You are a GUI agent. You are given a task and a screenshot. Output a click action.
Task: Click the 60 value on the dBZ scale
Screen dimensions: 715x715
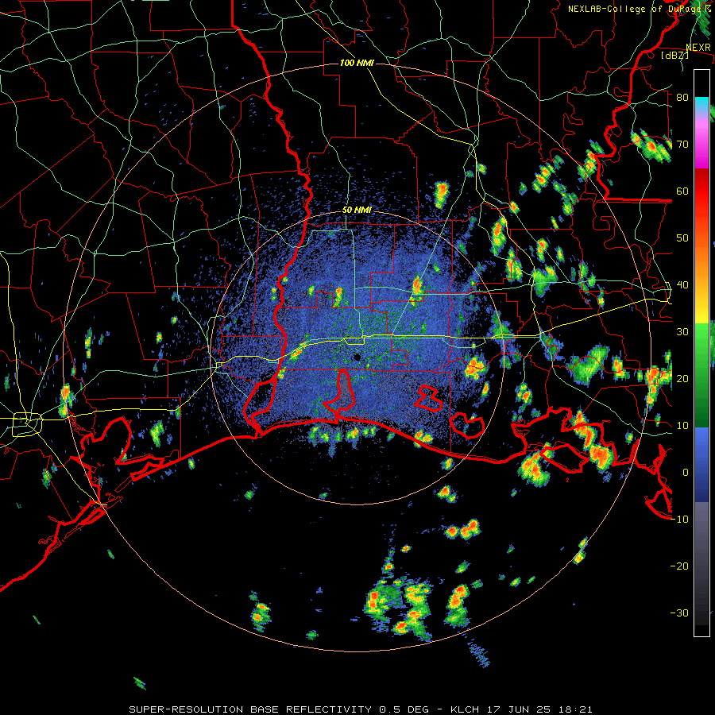pos(682,191)
